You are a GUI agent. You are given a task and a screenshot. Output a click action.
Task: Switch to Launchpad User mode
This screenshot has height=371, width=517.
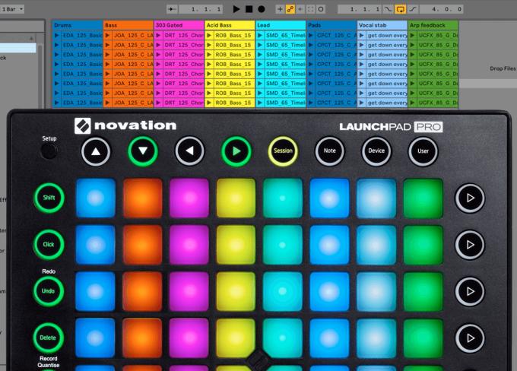click(423, 151)
